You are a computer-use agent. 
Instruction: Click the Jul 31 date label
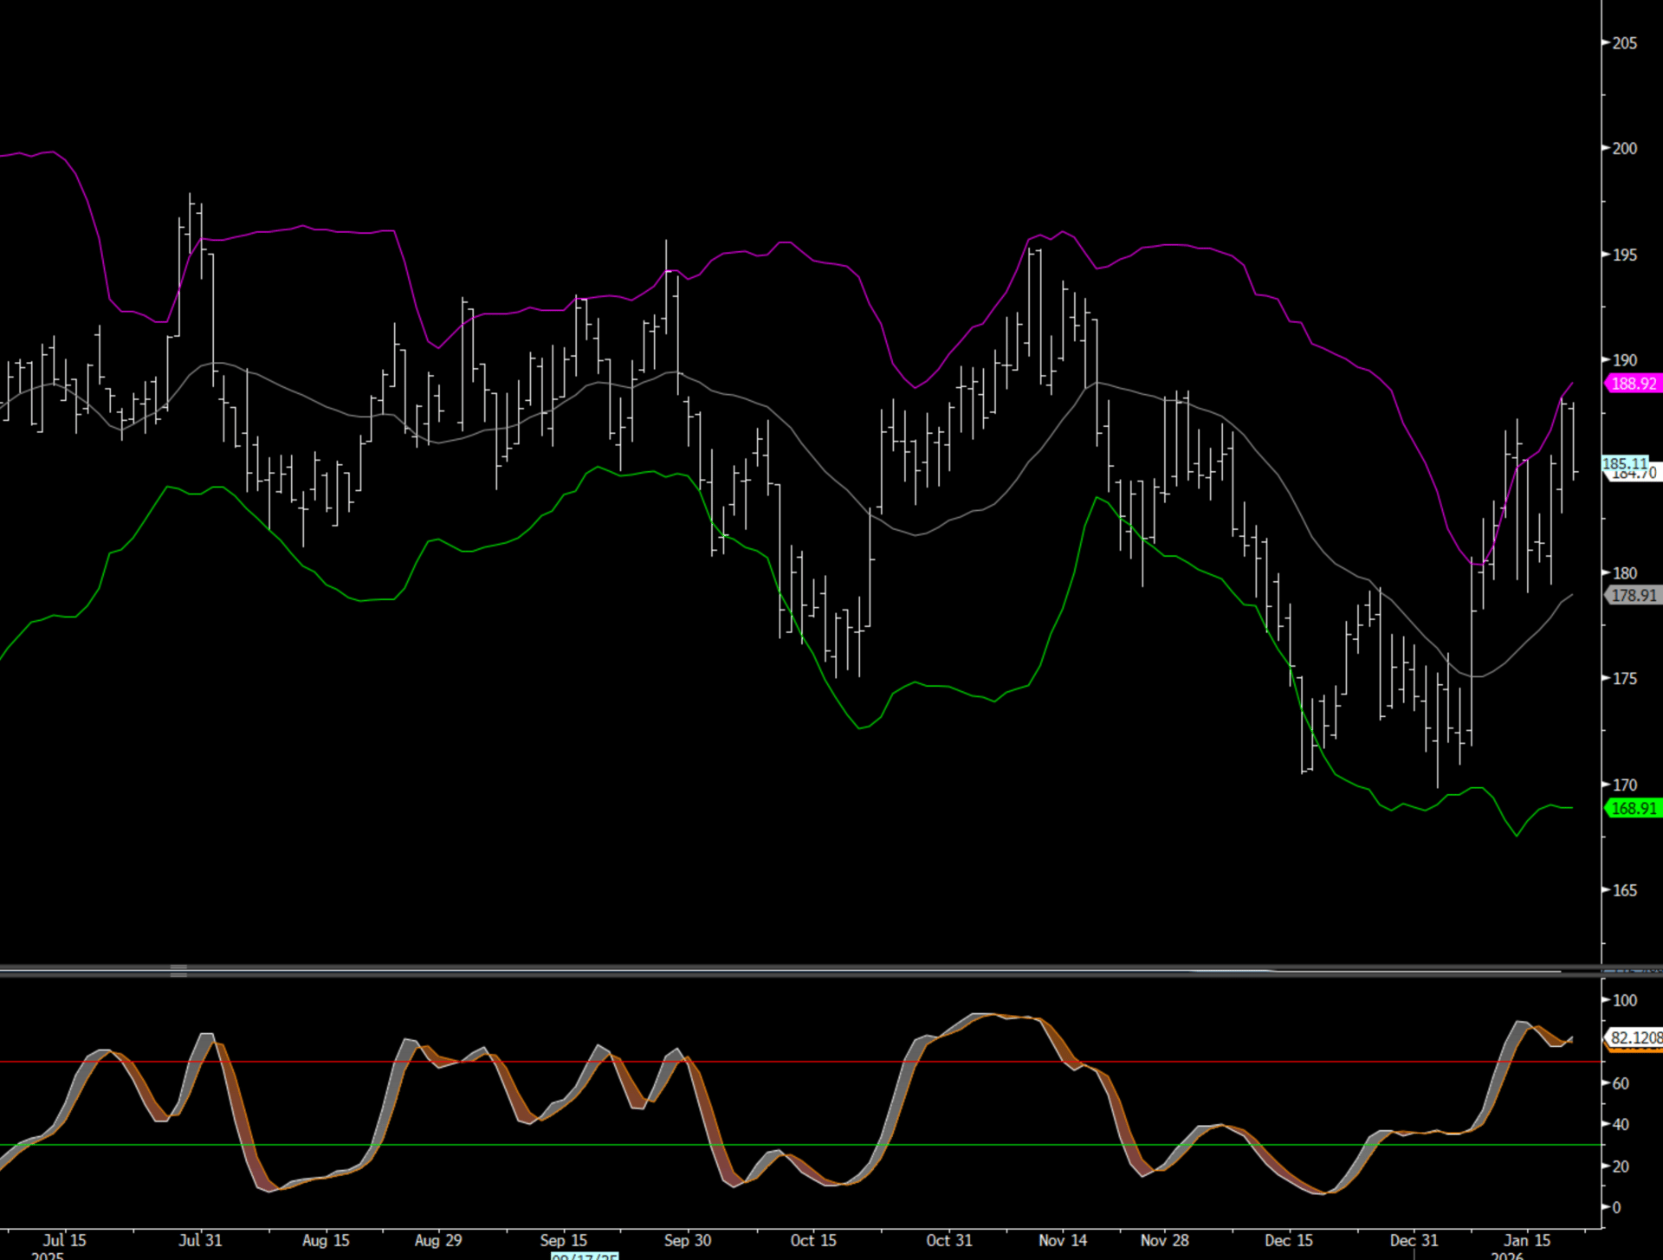pos(200,1240)
